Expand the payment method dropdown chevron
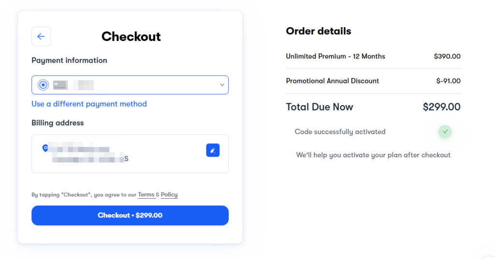This screenshot has width=495, height=259. (222, 85)
